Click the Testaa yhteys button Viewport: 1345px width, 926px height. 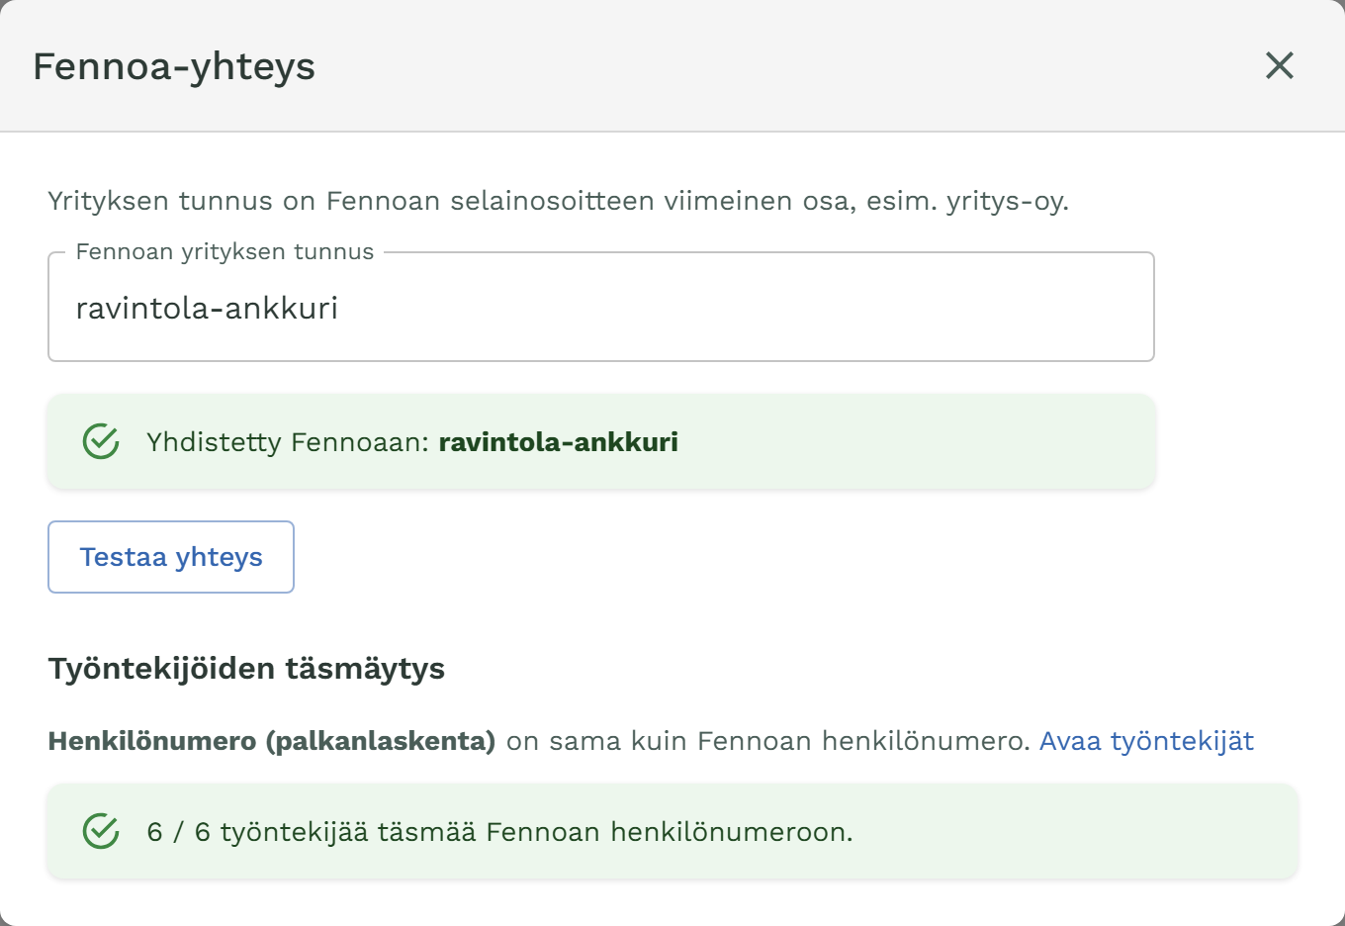171,557
